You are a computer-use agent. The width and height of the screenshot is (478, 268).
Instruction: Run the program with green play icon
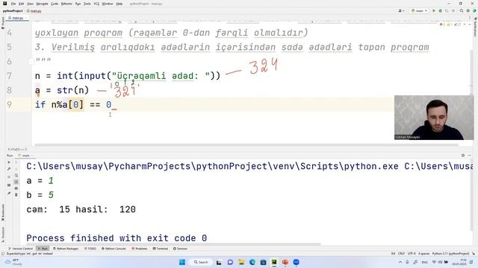[x=434, y=10]
